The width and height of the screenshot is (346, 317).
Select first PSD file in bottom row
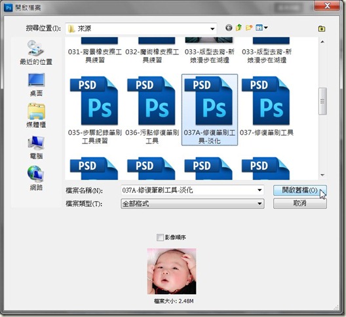[94, 168]
